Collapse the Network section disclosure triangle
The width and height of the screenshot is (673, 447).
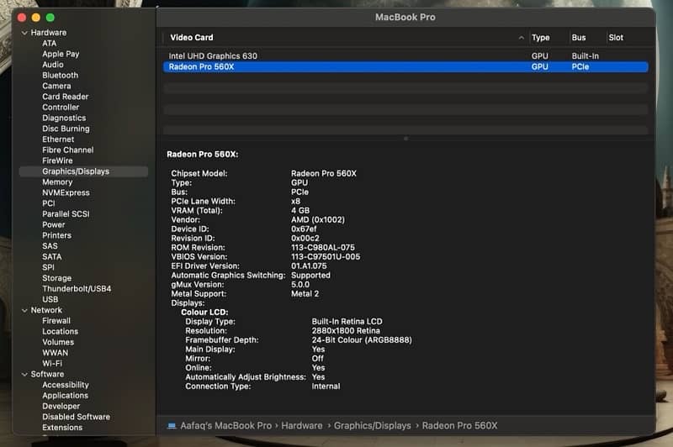[24, 310]
